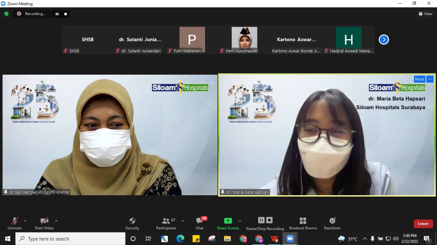Image resolution: width=437 pixels, height=245 pixels.
Task: Click the green Share Screen icon
Action: pos(228,221)
